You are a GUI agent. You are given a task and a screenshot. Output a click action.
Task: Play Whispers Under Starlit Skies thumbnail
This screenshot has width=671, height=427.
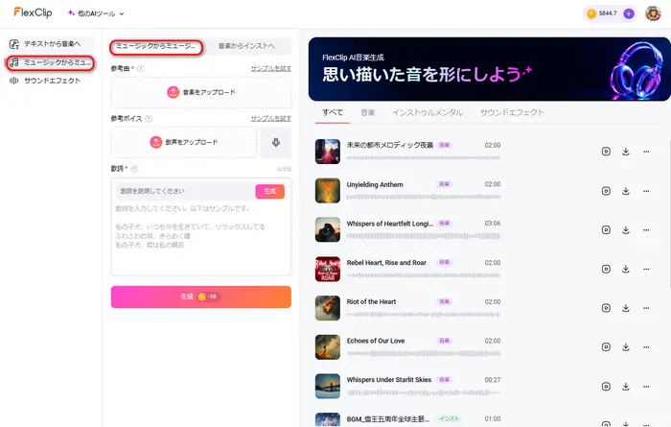point(328,387)
